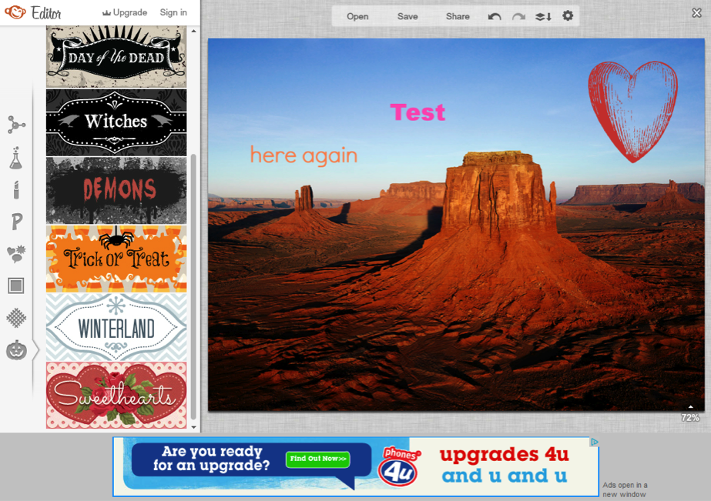Open the settings gear menu
The image size is (711, 501).
click(x=568, y=16)
